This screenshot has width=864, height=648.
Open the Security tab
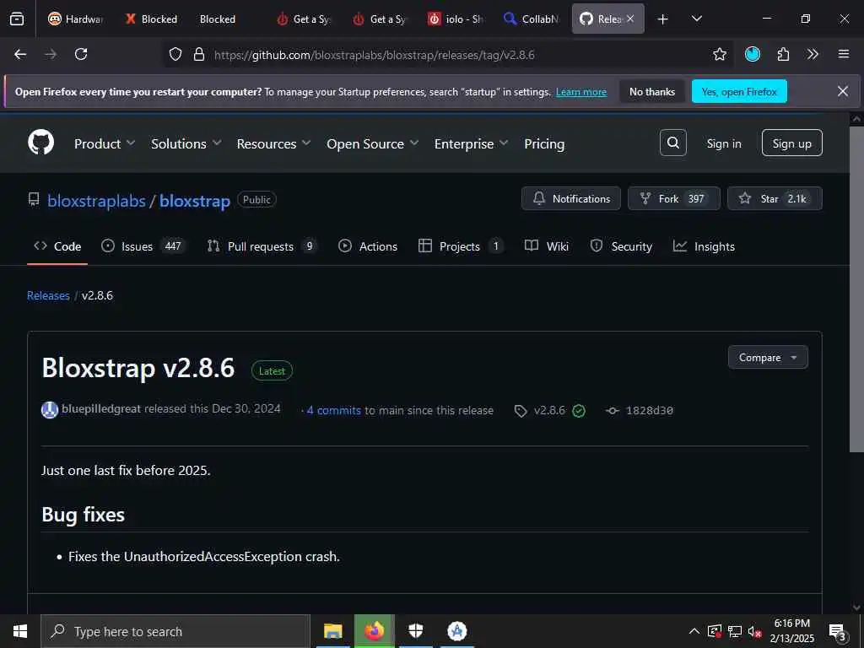(x=621, y=246)
